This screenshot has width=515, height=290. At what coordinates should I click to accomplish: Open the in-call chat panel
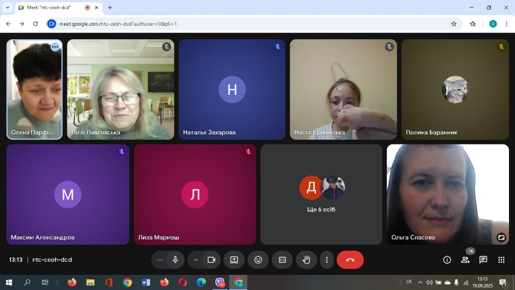[483, 260]
